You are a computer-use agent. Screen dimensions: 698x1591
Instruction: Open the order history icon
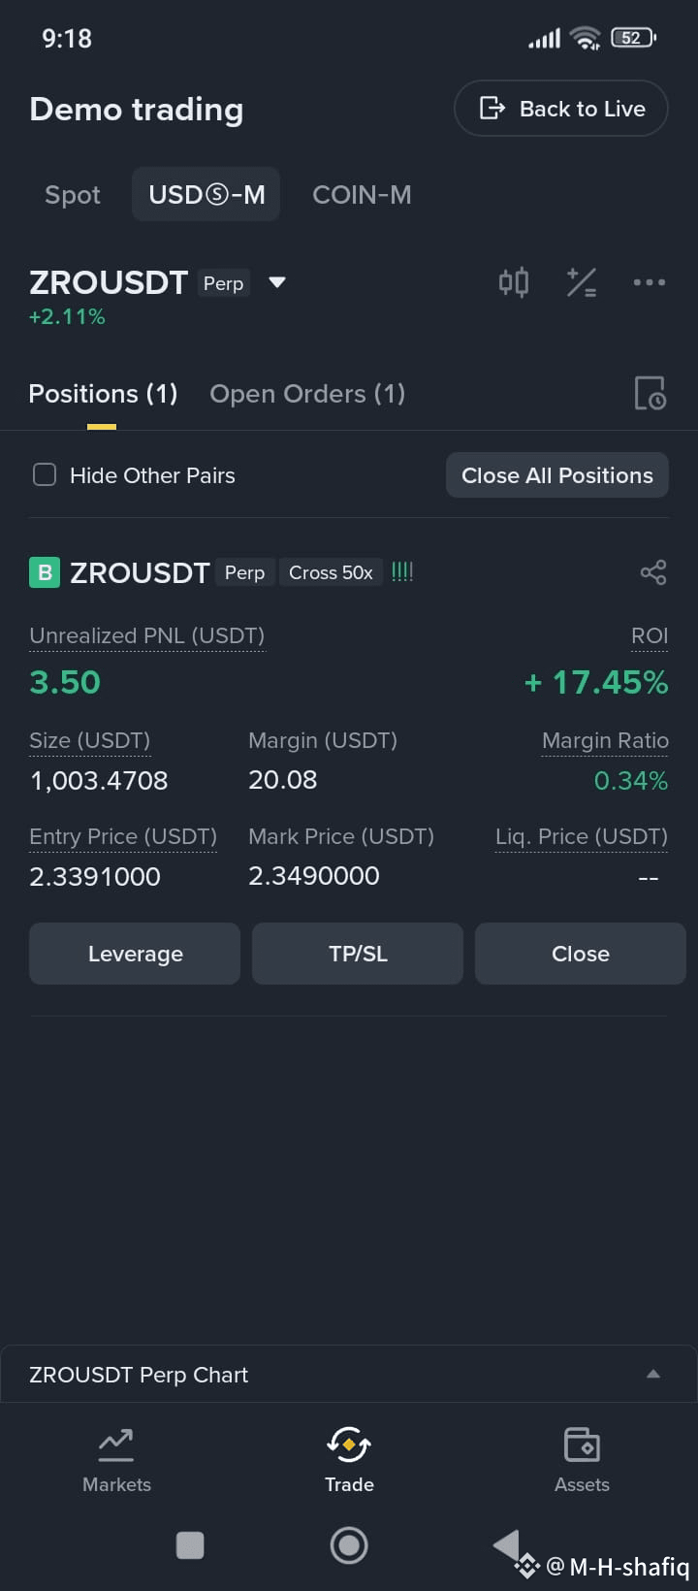tap(650, 394)
